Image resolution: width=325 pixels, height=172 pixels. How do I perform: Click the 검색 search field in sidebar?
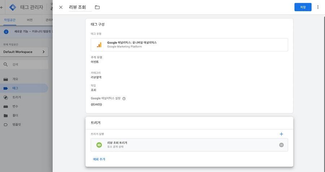point(24,65)
